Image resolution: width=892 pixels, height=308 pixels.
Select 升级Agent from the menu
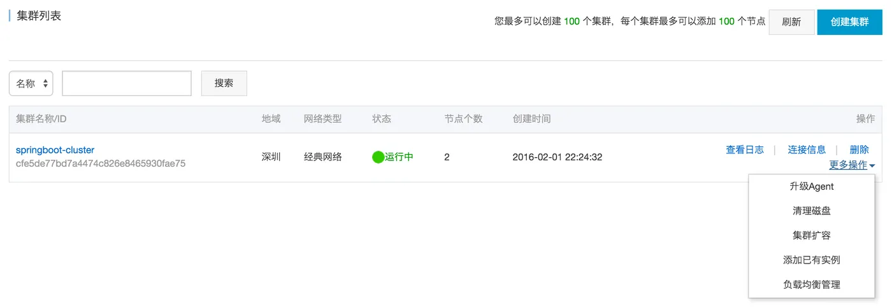811,186
